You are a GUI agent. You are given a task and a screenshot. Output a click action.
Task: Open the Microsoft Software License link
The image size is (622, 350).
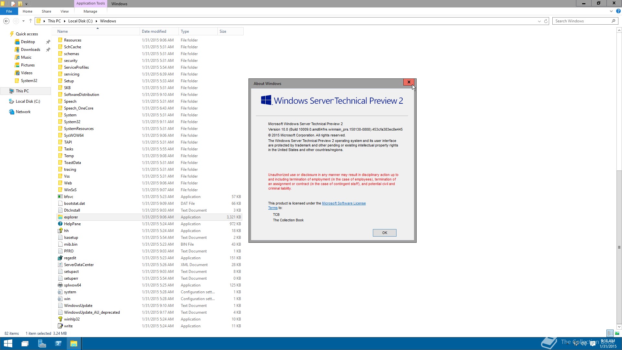click(x=344, y=204)
